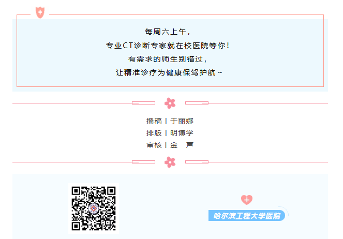This screenshot has height=239, width=343.
Task: Click right rectangle ornament of upper divider
Action: click(197, 103)
